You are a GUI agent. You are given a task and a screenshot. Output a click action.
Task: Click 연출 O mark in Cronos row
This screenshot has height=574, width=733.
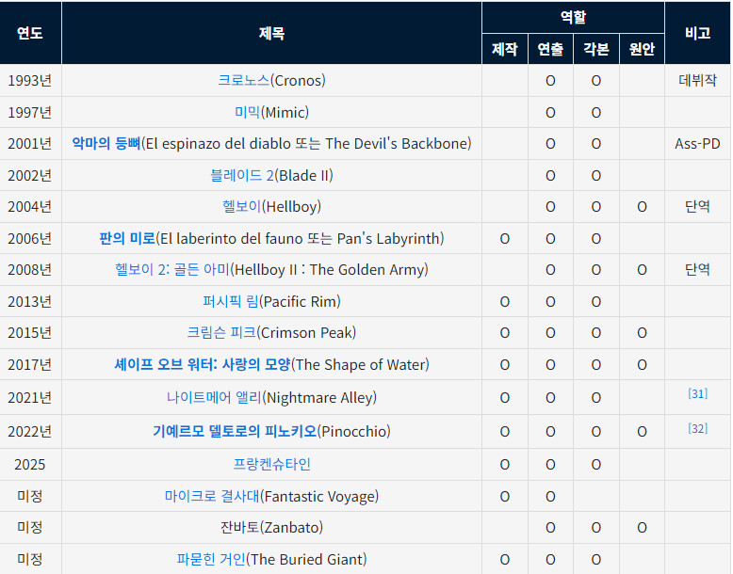point(550,80)
